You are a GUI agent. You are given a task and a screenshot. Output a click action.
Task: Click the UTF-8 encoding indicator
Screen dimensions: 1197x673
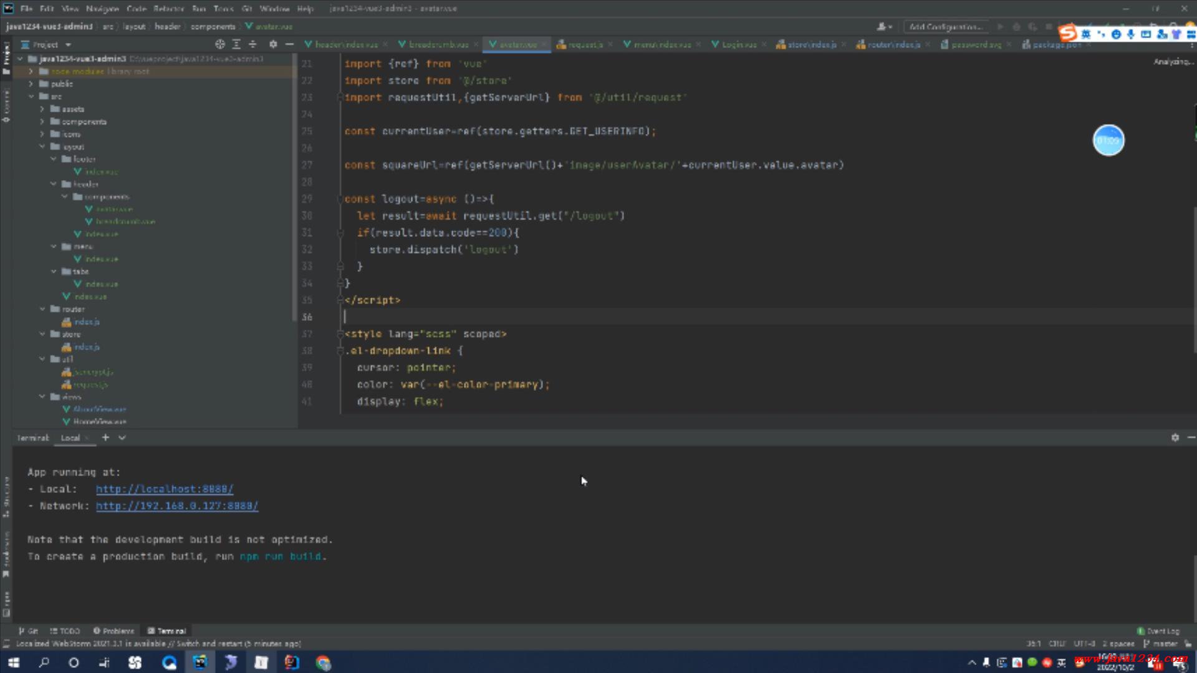1084,643
